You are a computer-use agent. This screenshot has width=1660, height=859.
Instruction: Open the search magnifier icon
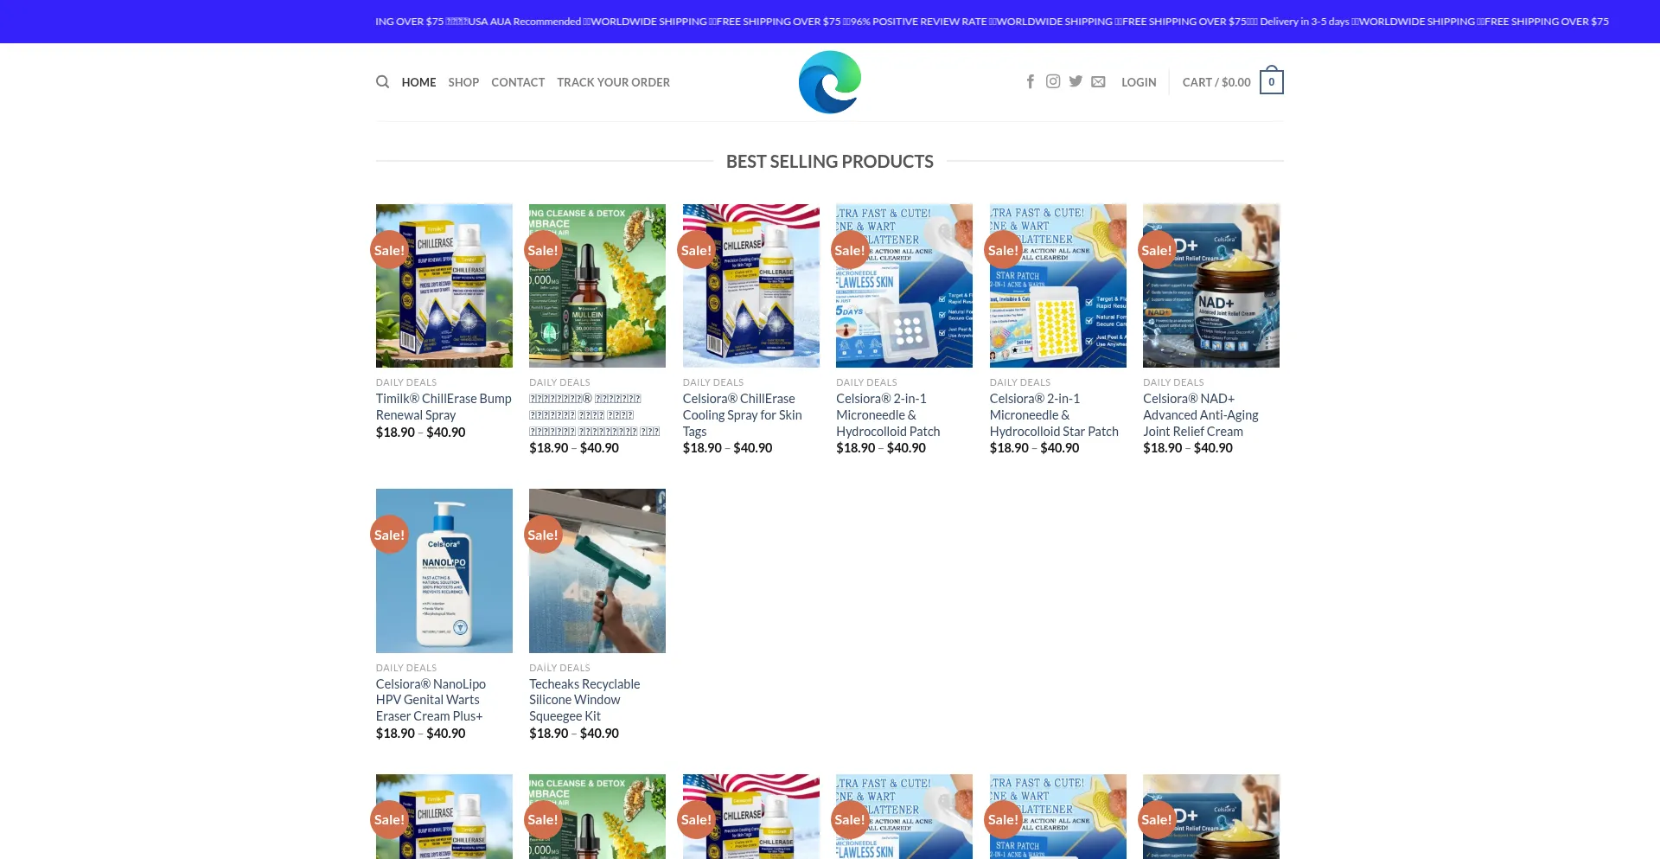pos(382,82)
